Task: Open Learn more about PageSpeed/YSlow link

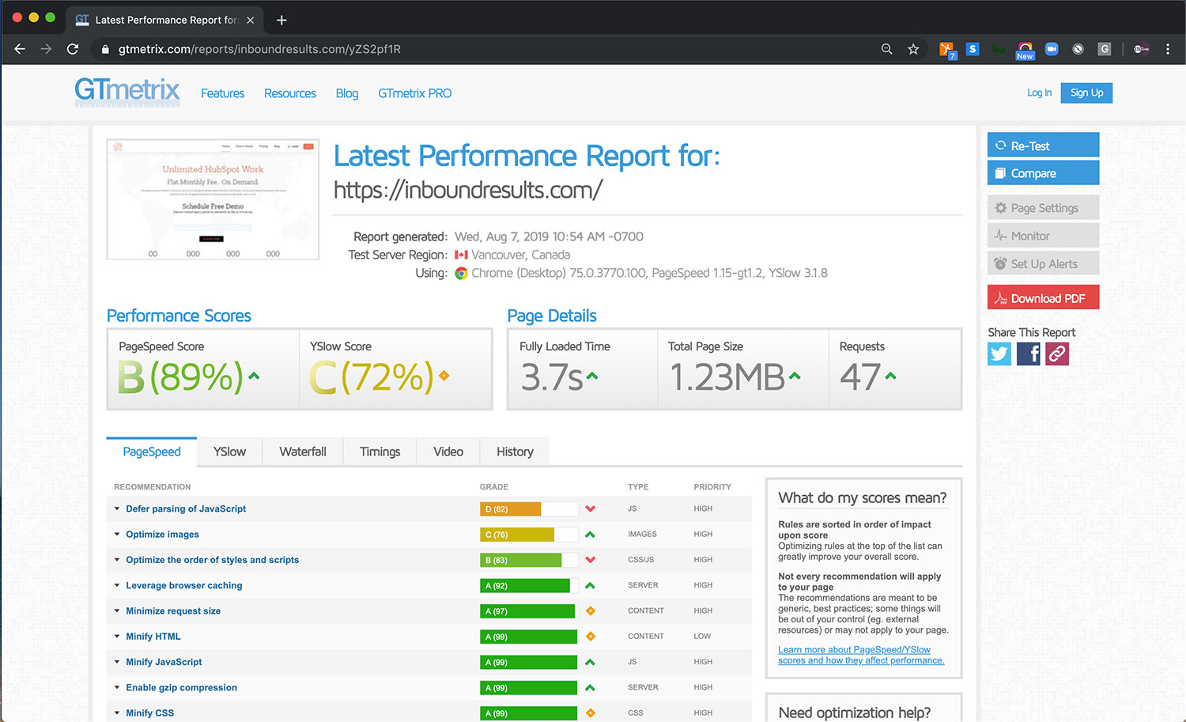Action: click(861, 655)
